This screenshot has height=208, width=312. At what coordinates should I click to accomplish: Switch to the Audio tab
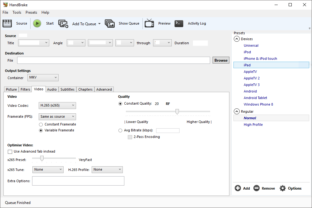click(52, 89)
